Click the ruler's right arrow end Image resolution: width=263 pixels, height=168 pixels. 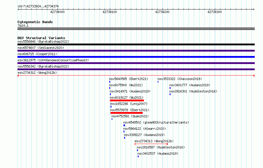click(x=254, y=9)
